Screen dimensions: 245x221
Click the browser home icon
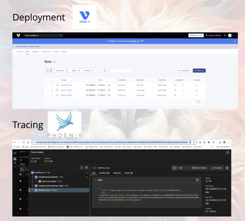(28, 142)
